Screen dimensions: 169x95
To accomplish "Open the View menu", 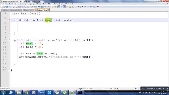I will point(16,4).
